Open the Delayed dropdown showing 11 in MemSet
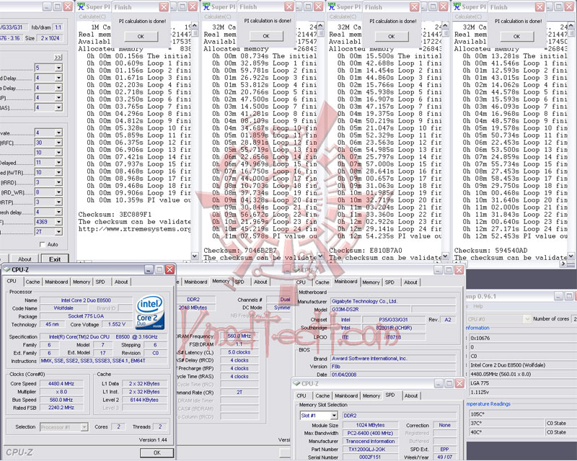The image size is (577, 461). point(58,163)
